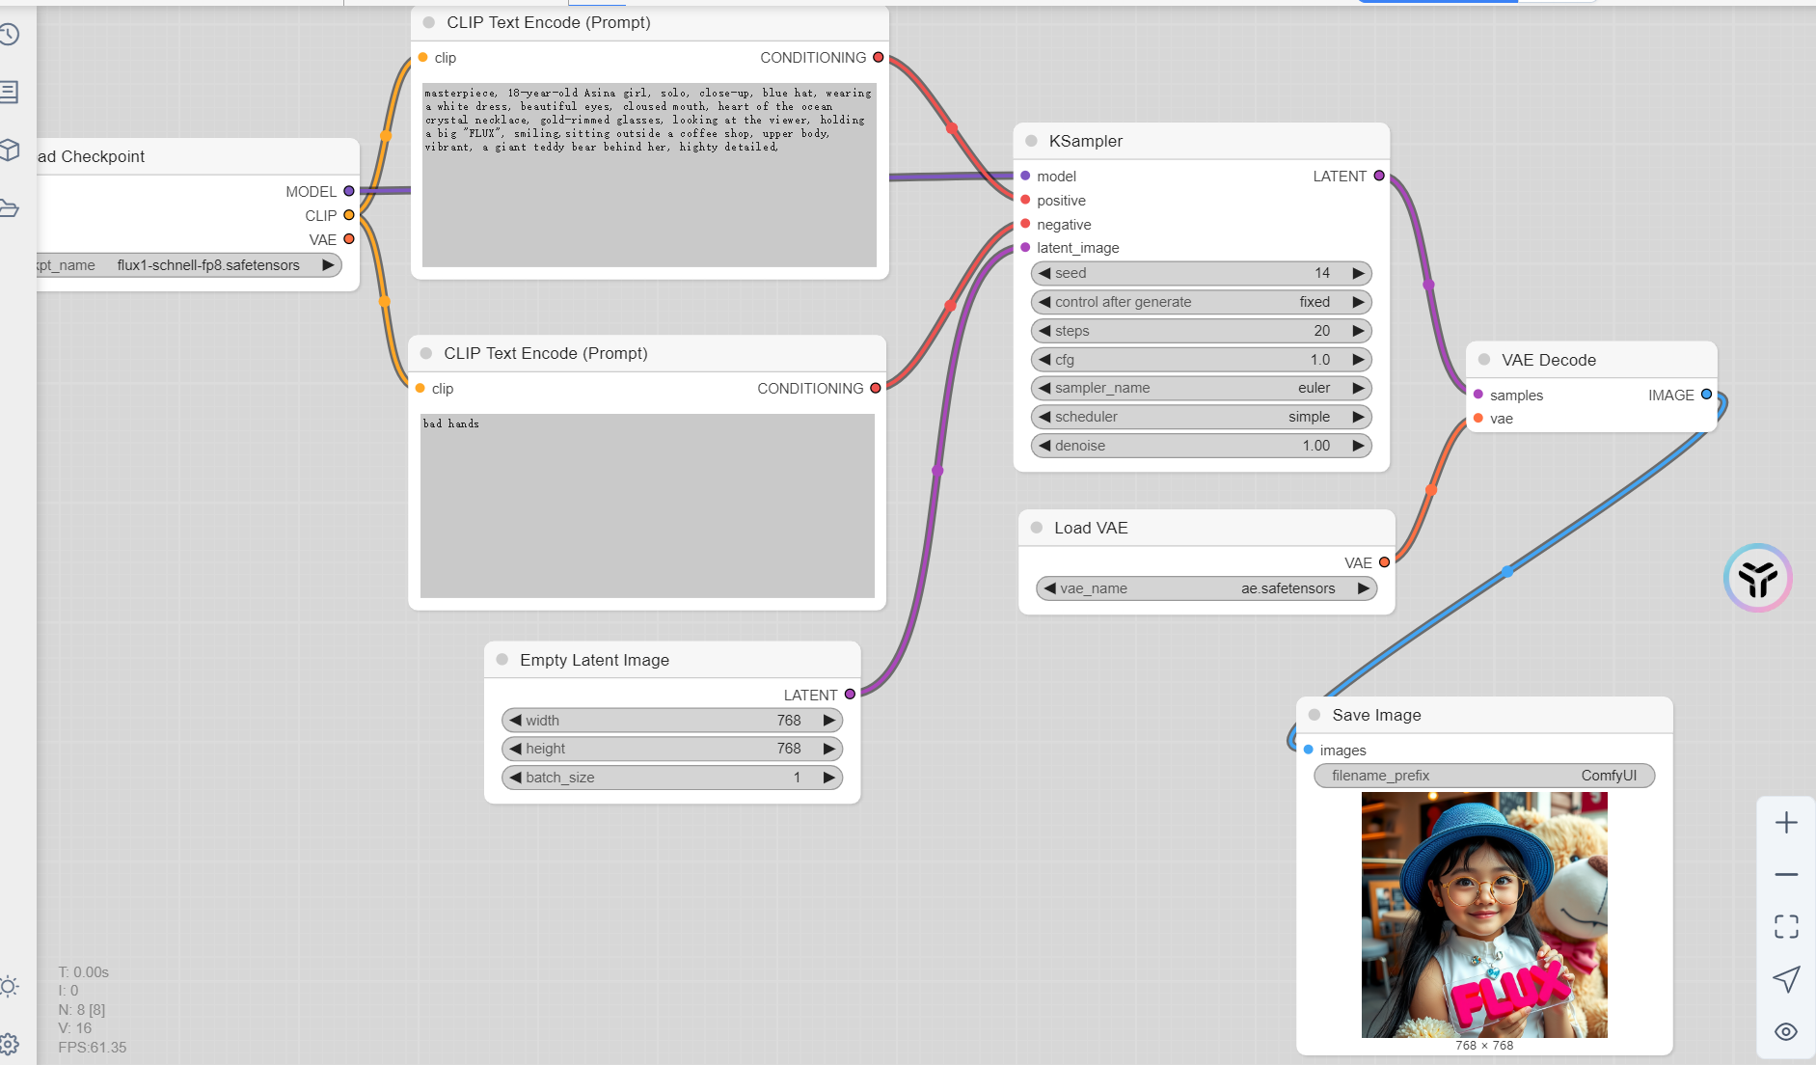Collapse the bottom CLIP Text Encode node dot
The image size is (1816, 1065).
pos(426,353)
